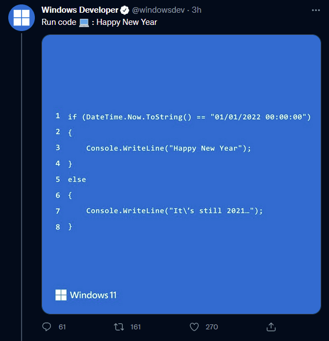The image size is (329, 341).
Task: Open the @windowsdev handle link
Action: [x=158, y=10]
